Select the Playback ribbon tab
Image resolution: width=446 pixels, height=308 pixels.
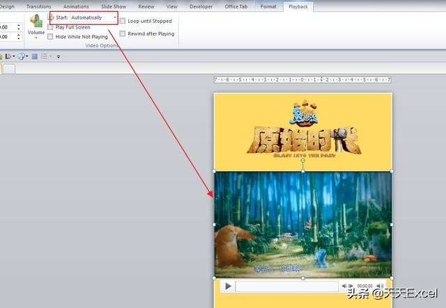298,6
